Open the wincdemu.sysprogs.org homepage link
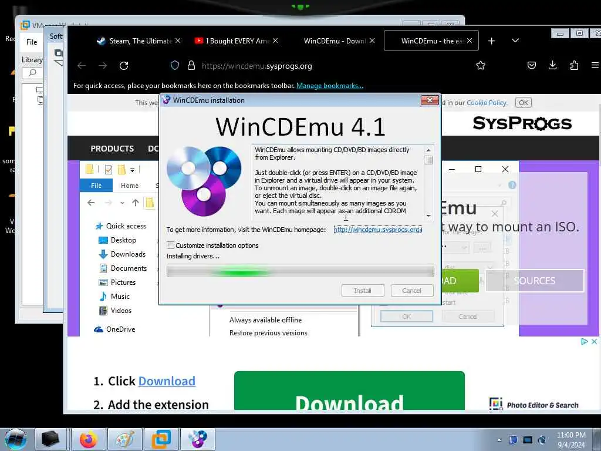 (x=378, y=230)
